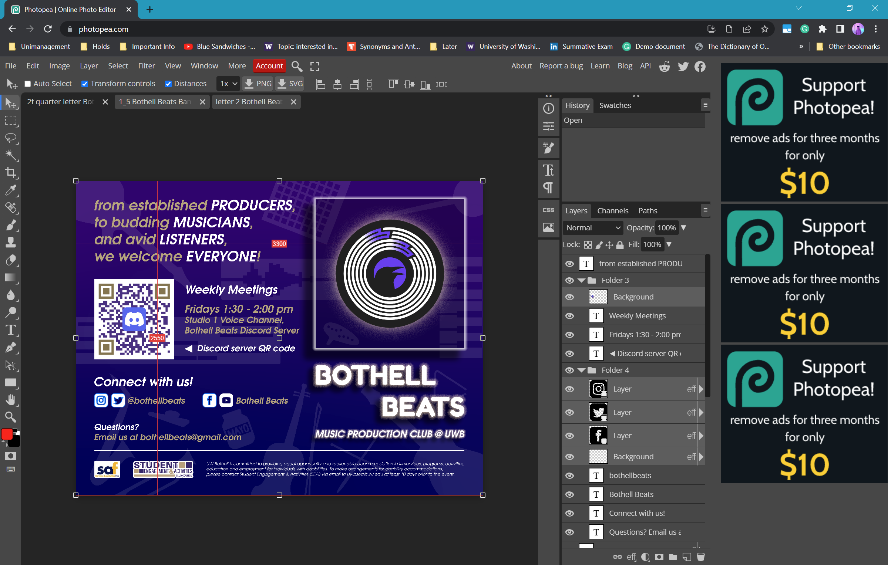Hide the Folder 3 group
Screen dimensions: 888x565
570,280
